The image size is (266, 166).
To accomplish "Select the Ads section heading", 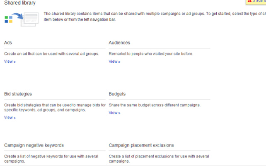I will tap(8, 43).
